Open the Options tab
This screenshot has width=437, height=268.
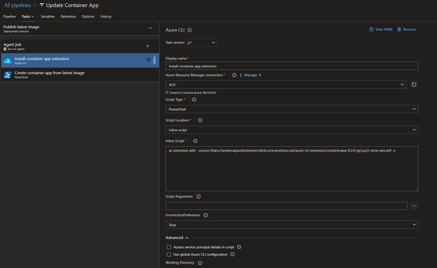(x=88, y=16)
